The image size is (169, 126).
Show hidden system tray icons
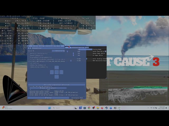(x=148, y=108)
